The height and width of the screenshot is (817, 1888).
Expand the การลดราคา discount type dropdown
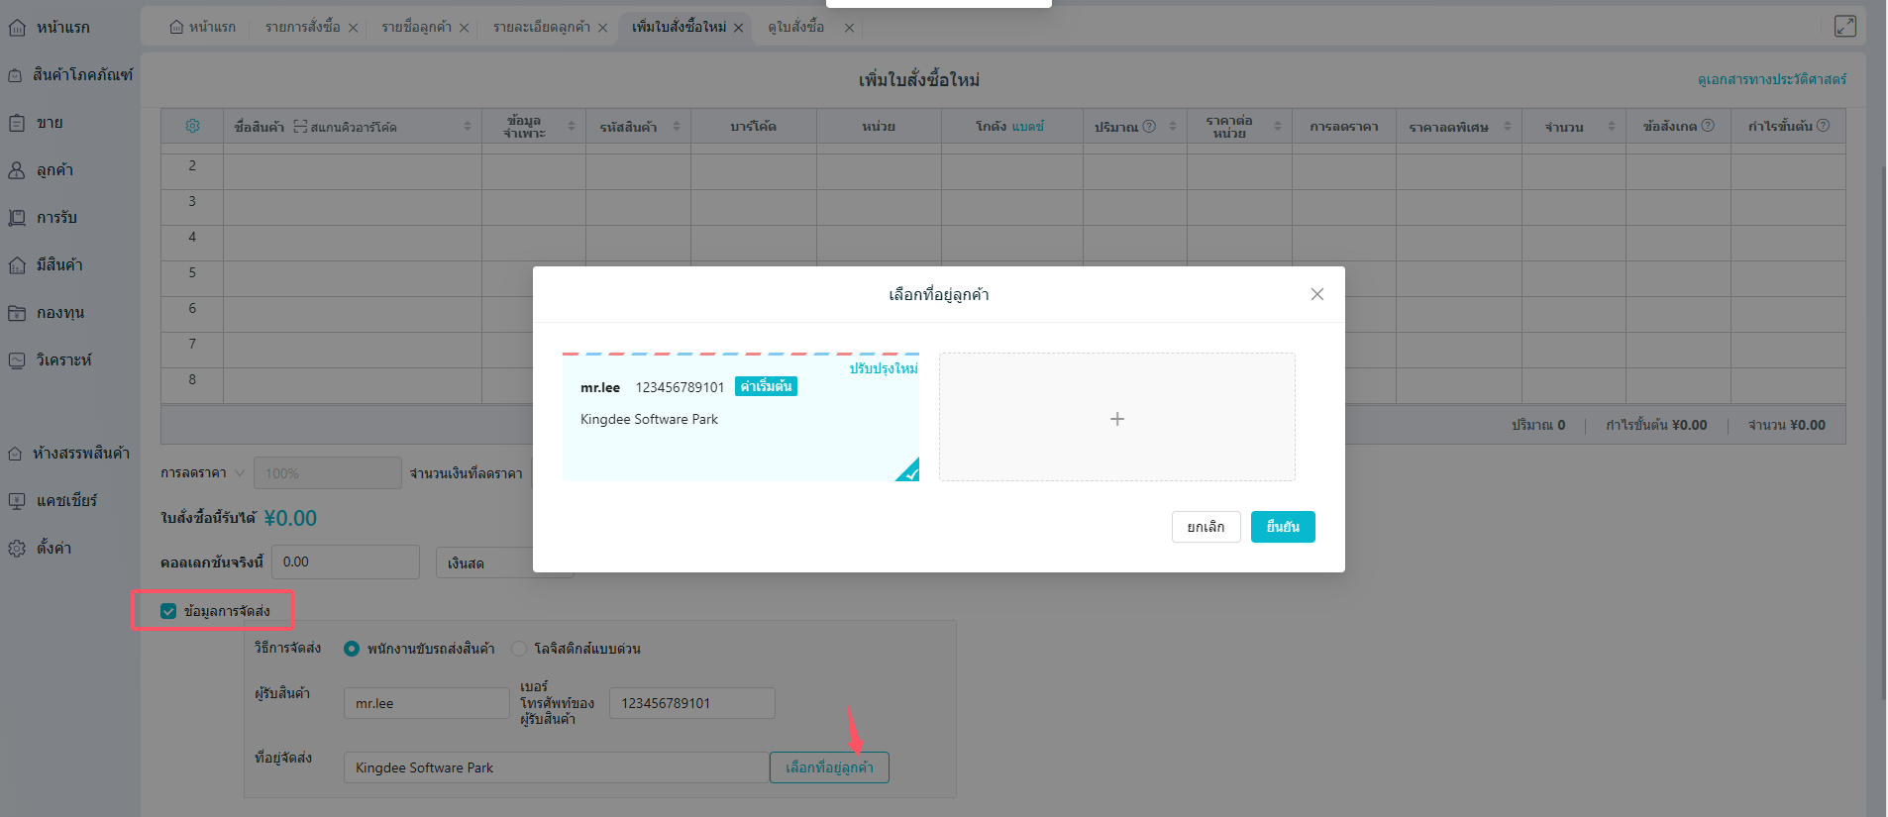click(x=239, y=473)
